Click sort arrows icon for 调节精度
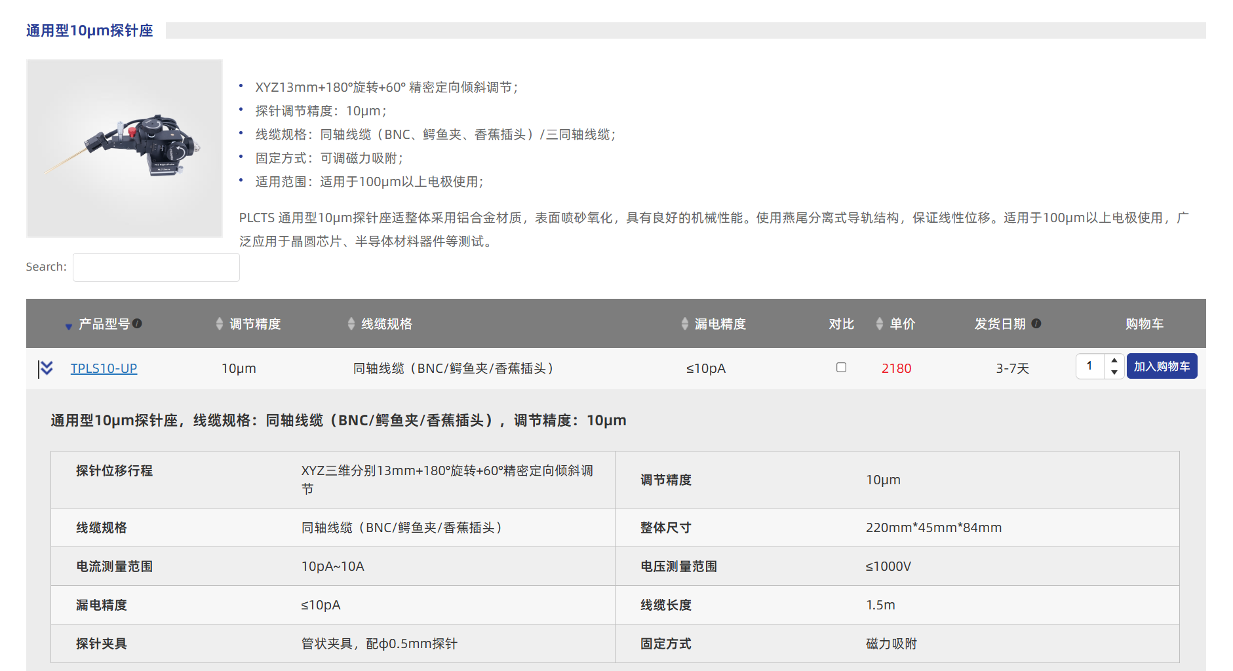 click(219, 324)
